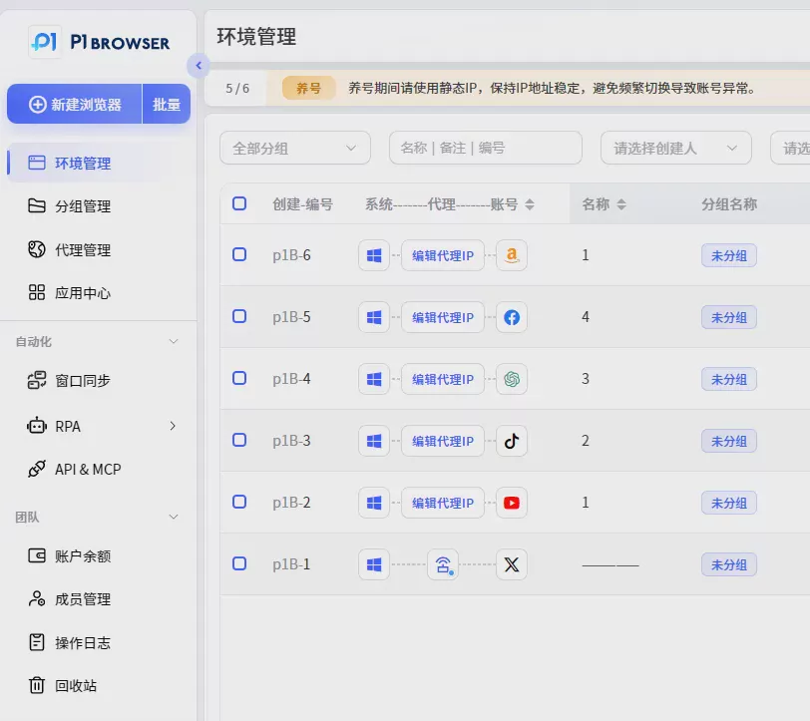Toggle the select-all checkbox in table header
This screenshot has width=810, height=721.
coord(239,203)
